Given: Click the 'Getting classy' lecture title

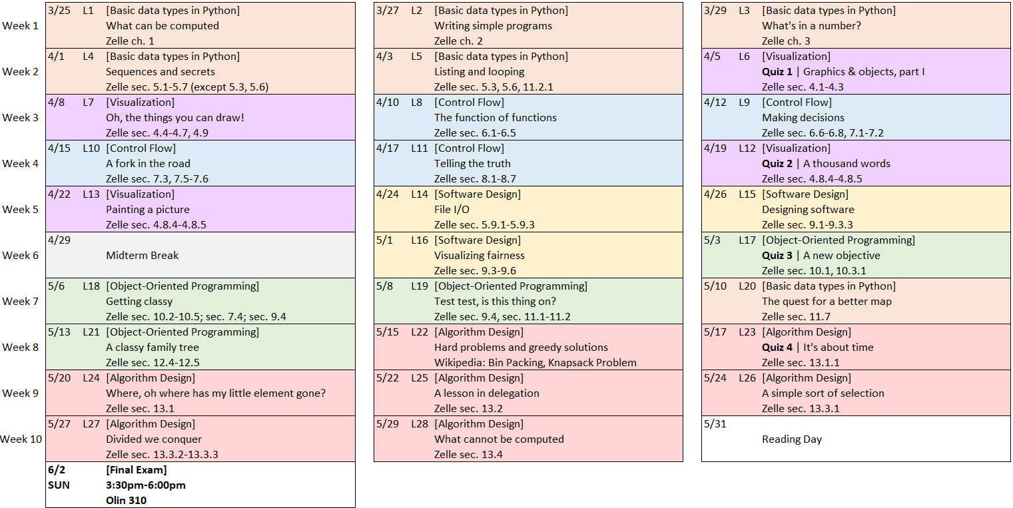Looking at the screenshot, I should [139, 302].
